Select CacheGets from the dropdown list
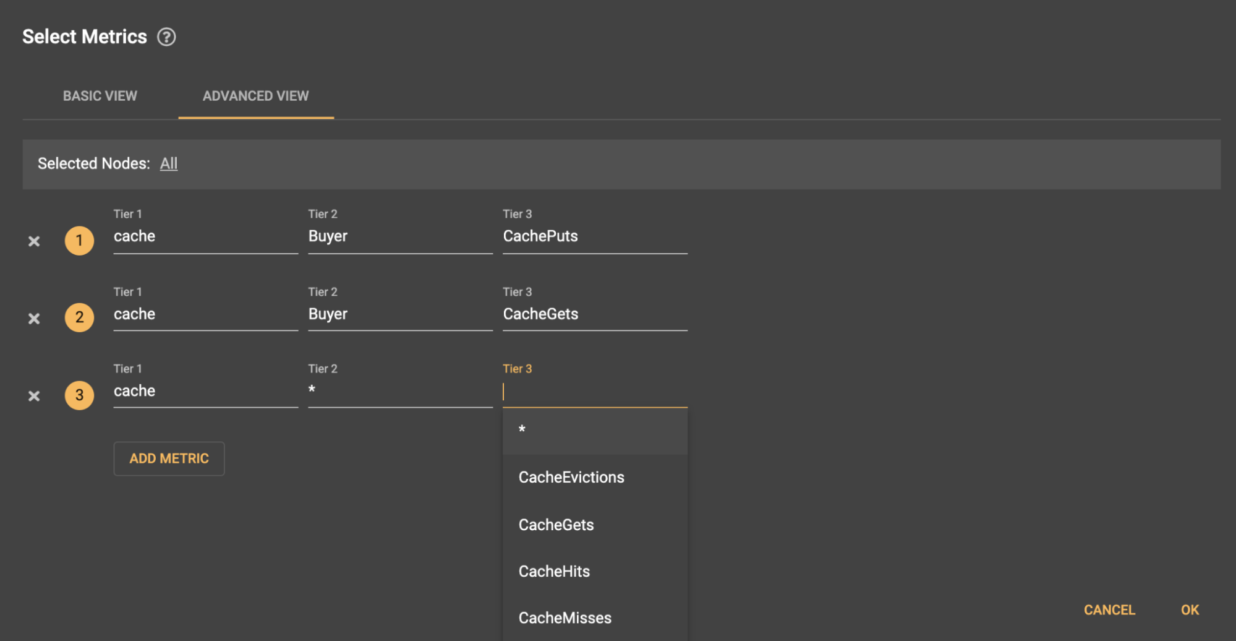The height and width of the screenshot is (641, 1236). (x=595, y=525)
